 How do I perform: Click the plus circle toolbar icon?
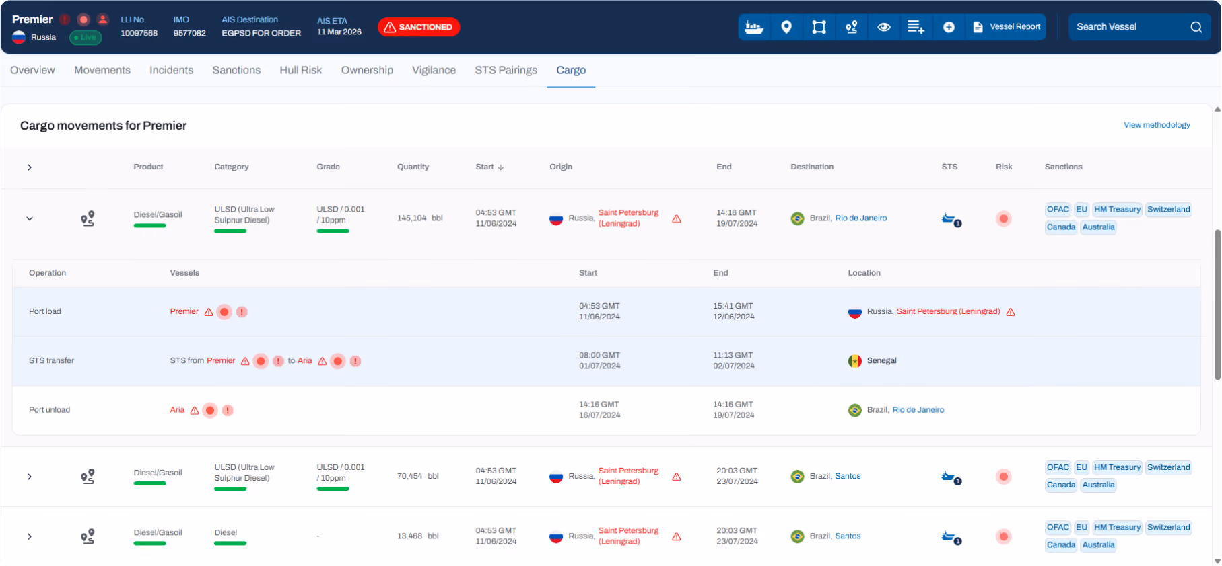949,27
